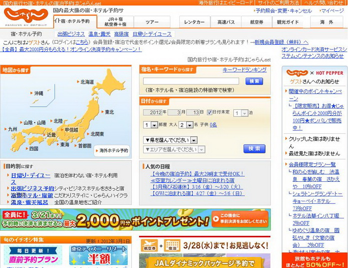The height and width of the screenshot is (268, 348).
Task: Open the 宿・ホテル予約 tab
Action: 75,22
